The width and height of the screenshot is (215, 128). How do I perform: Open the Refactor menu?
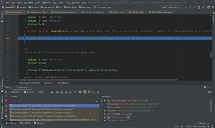(x=46, y=3)
